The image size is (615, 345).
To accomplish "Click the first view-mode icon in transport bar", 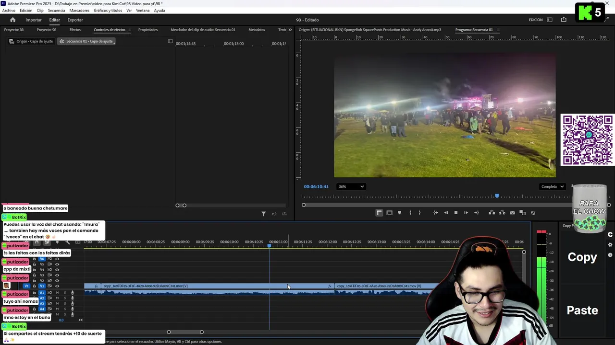I will [x=379, y=213].
